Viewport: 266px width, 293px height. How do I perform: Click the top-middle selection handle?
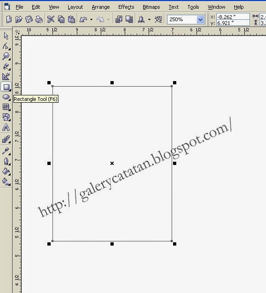pos(112,82)
